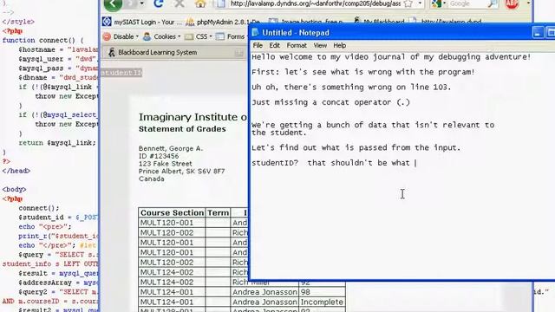Open the phpMyAdmin 2.8.1 bookmark

point(223,22)
